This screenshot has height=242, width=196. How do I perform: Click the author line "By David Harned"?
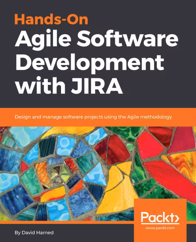pyautogui.click(x=34, y=232)
